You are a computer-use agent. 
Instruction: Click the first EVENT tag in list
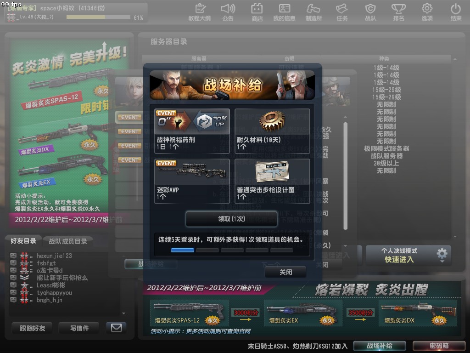coord(129,117)
